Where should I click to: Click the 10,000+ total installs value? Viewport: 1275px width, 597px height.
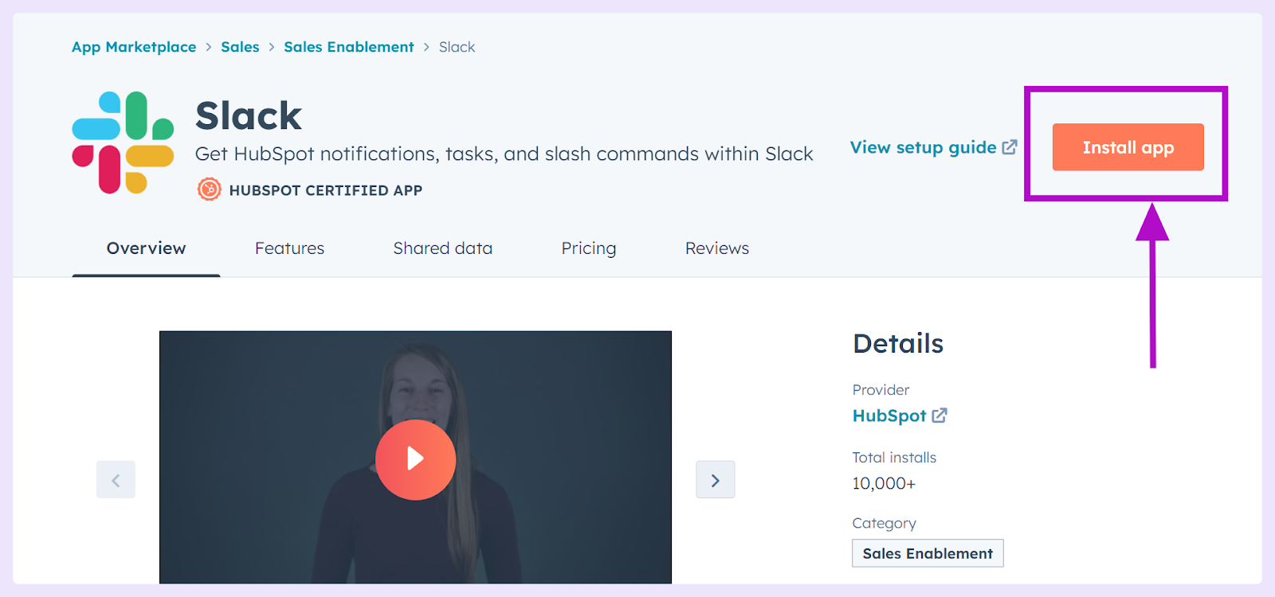884,483
